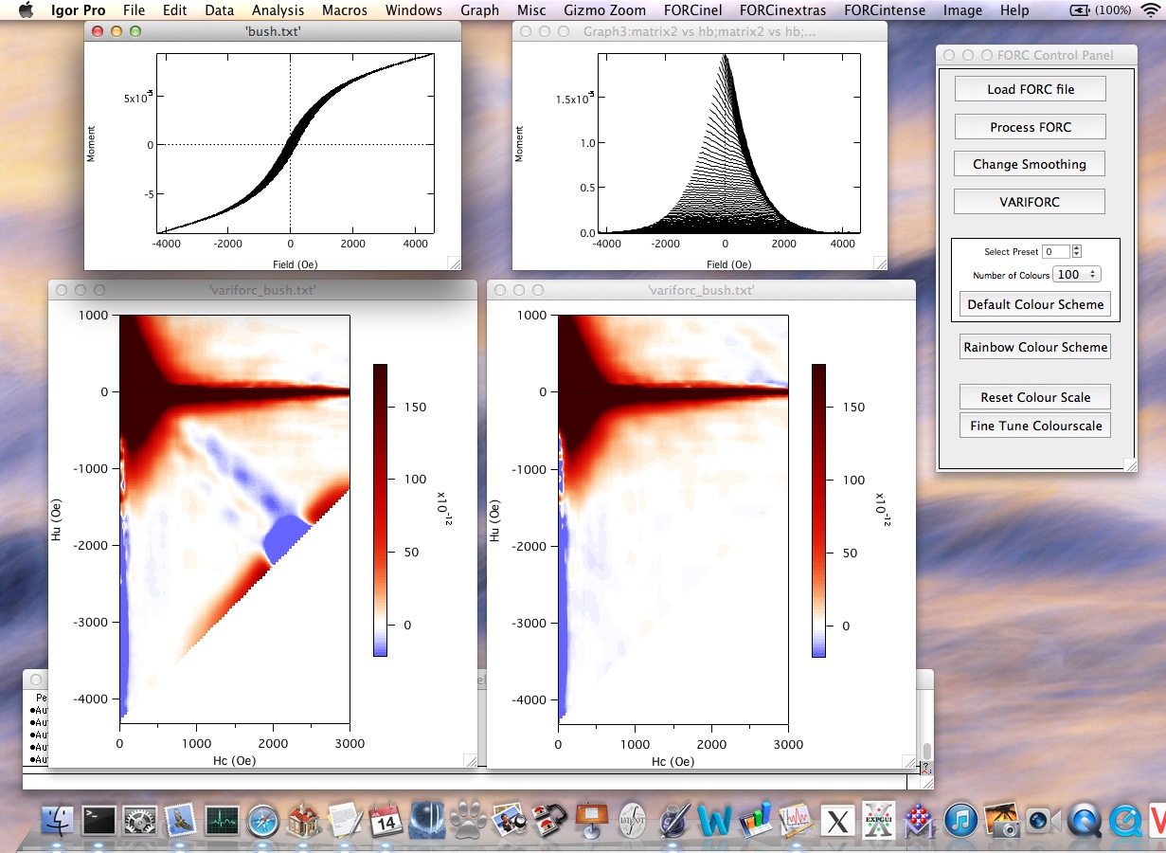Open the X11 dock icon
This screenshot has width=1166, height=853.
coord(837,821)
